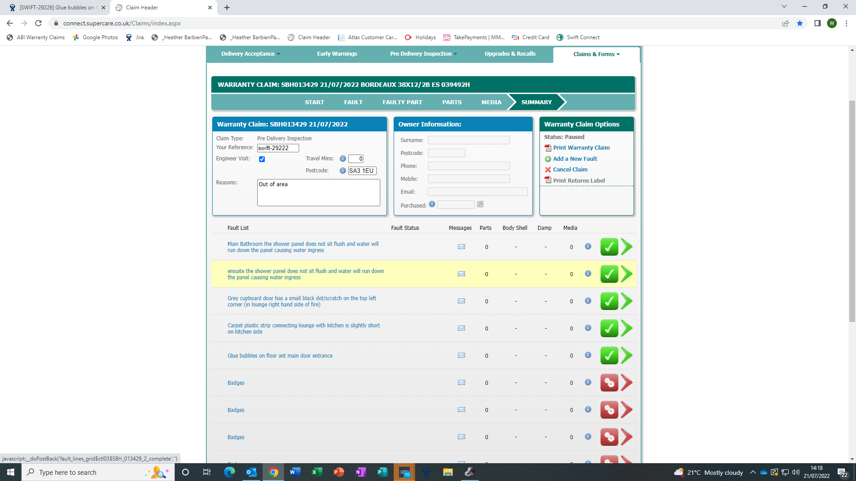Click red arrow on second Badges row
Viewport: 856px width, 481px height.
627,410
